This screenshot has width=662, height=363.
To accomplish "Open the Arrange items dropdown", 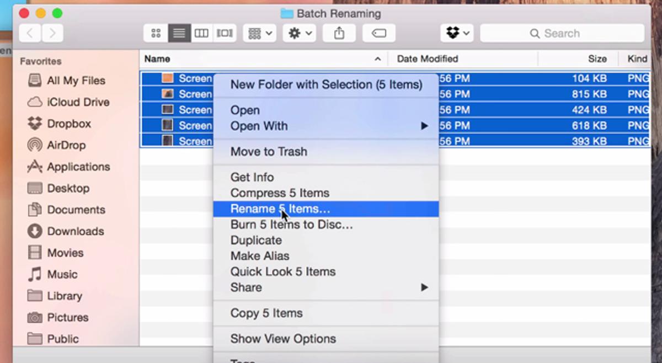I will click(260, 33).
